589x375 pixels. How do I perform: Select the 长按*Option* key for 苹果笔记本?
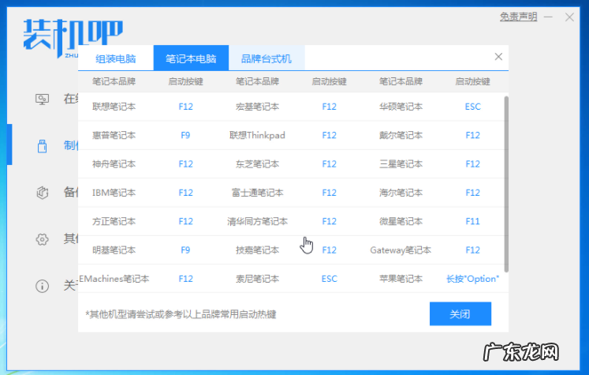pyautogui.click(x=472, y=279)
